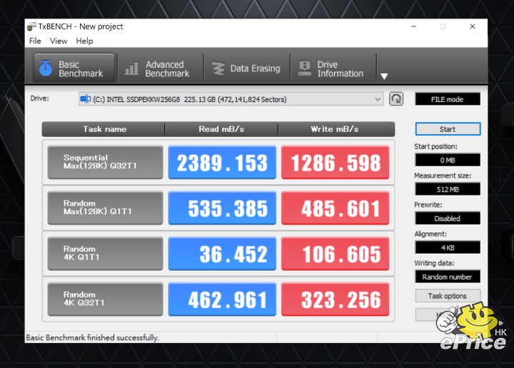The height and width of the screenshot is (368, 514).
Task: Click the Random 4K Q32T1 task button
Action: coord(105,300)
